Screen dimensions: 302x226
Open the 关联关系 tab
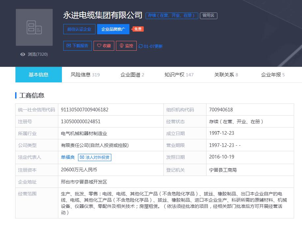pyautogui.click(x=226, y=75)
